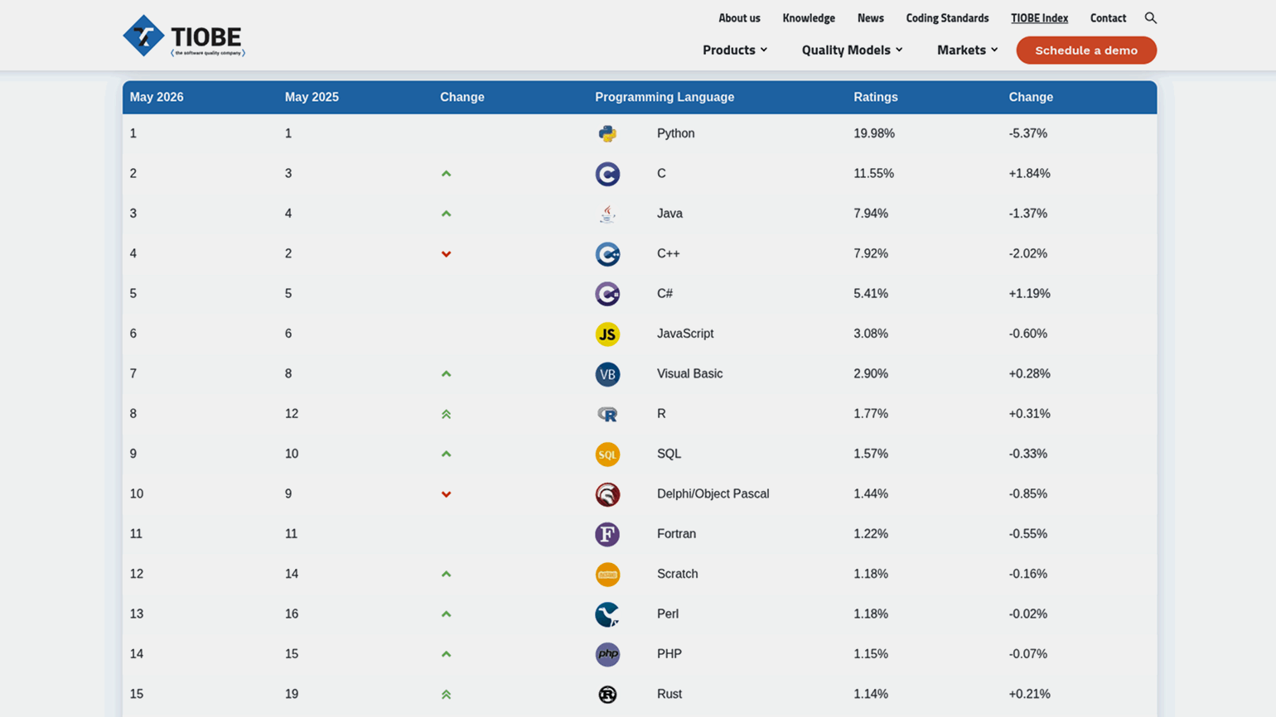Expand the Quality Models dropdown menu

(852, 50)
